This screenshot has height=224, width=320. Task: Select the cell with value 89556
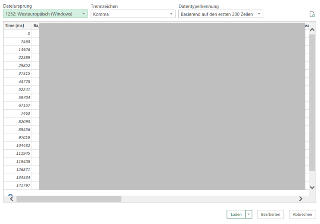click(x=18, y=129)
